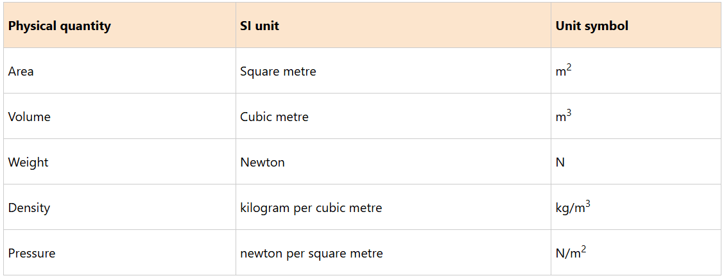Click the 'newton per square metre' text
Screen dimensions: 724x278
[311, 254]
